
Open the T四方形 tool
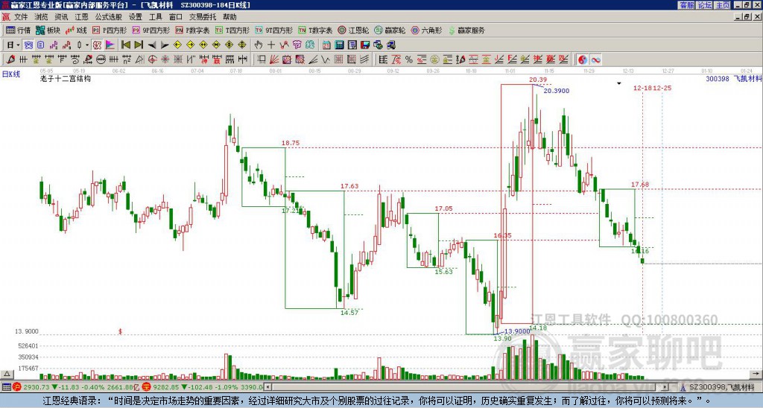point(232,30)
